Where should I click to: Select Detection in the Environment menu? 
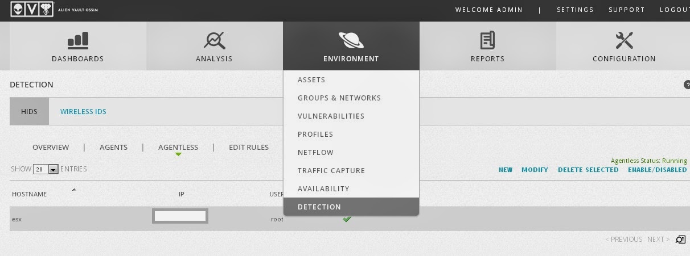319,207
